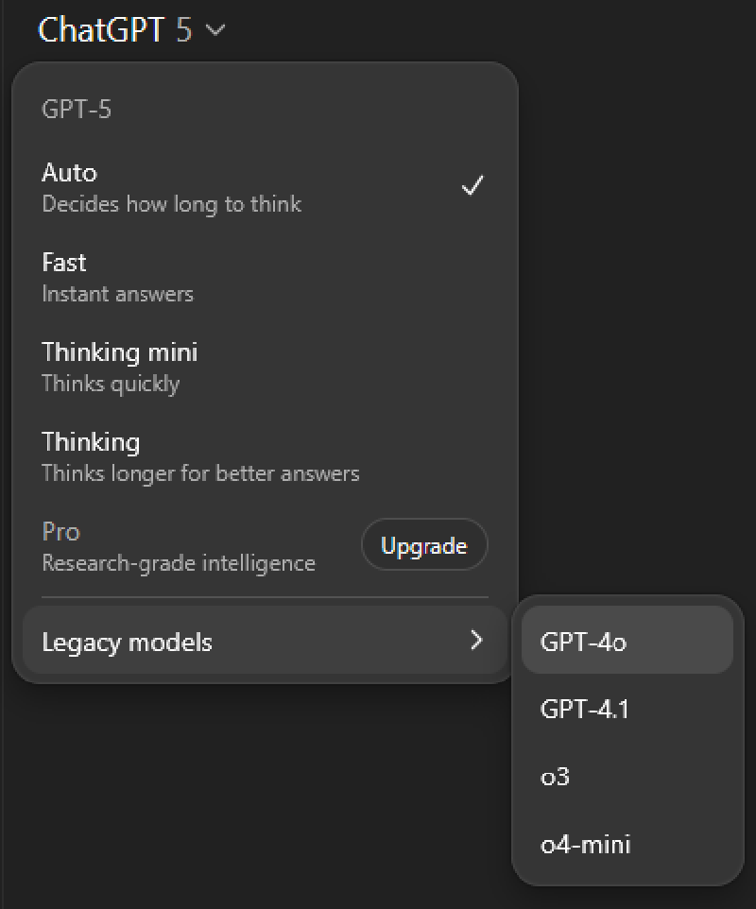The image size is (756, 909).
Task: Click the 'Thinks quickly' subtitle text
Action: (x=111, y=384)
